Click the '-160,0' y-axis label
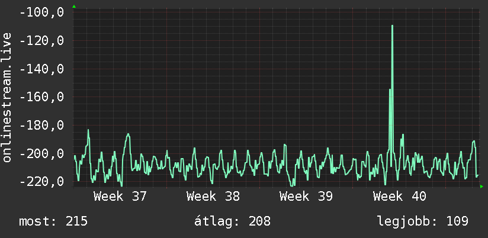The width and height of the screenshot is (488, 238). [41, 97]
